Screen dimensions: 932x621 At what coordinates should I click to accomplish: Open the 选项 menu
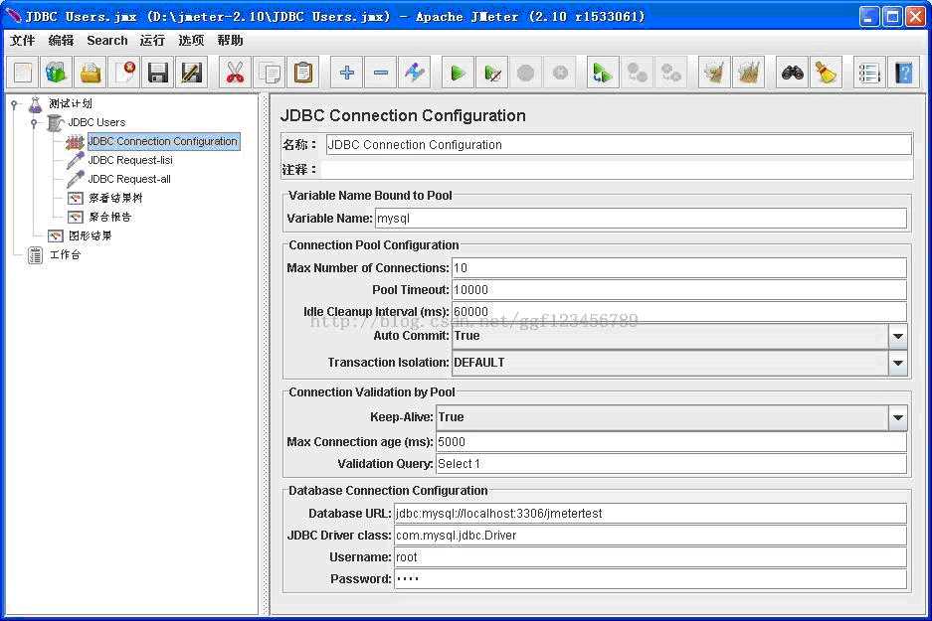pyautogui.click(x=191, y=41)
